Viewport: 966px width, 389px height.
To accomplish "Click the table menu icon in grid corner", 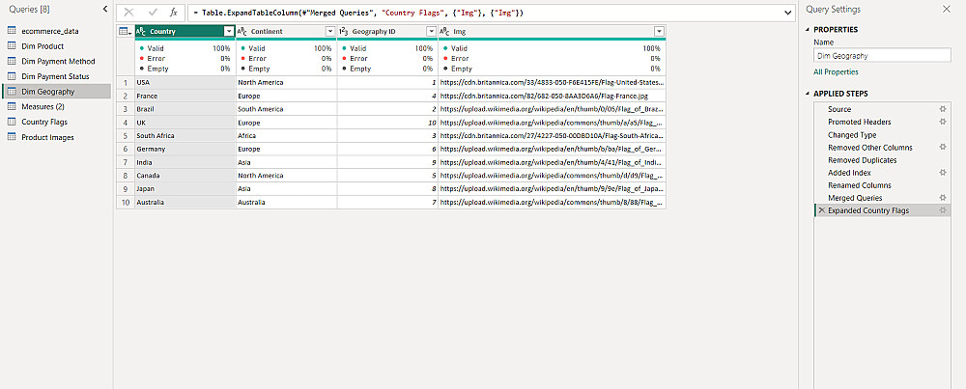I will (x=125, y=32).
